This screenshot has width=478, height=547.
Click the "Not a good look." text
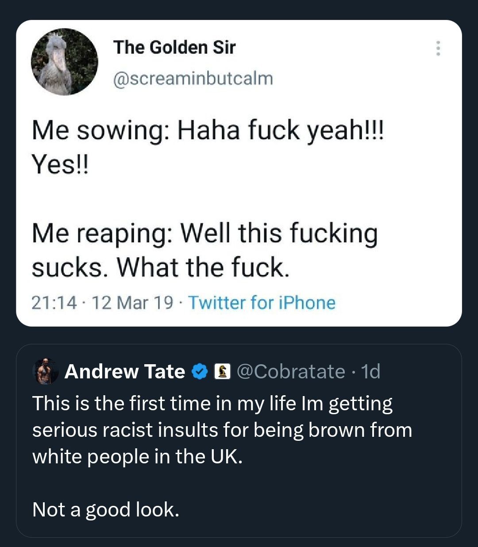click(x=106, y=510)
